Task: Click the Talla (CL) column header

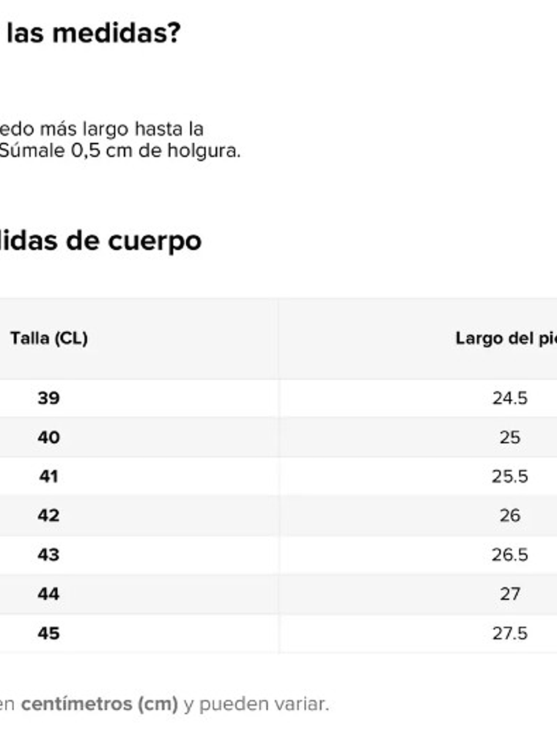Action: pos(49,338)
